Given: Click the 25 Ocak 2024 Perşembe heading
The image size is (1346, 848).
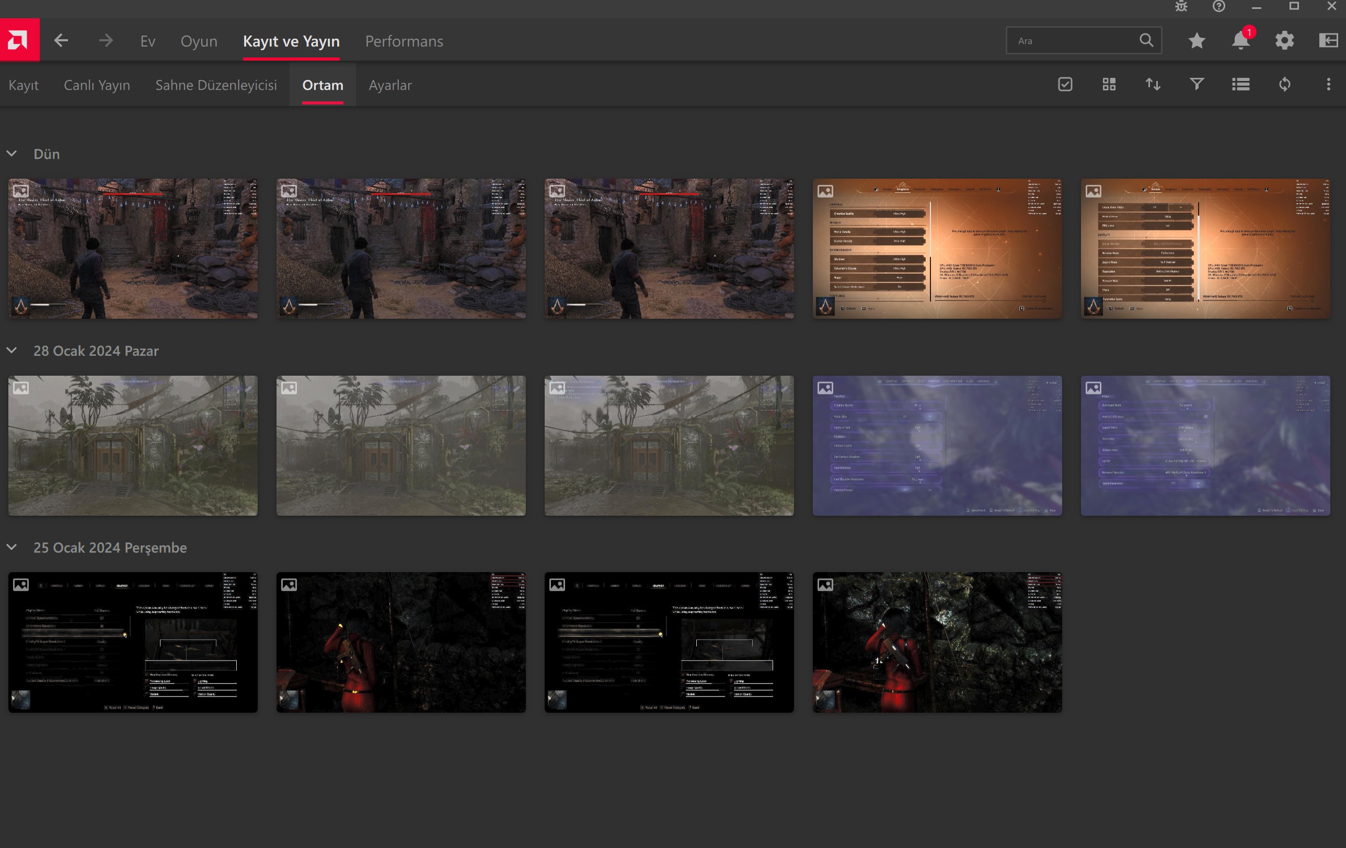Looking at the screenshot, I should click(x=110, y=548).
